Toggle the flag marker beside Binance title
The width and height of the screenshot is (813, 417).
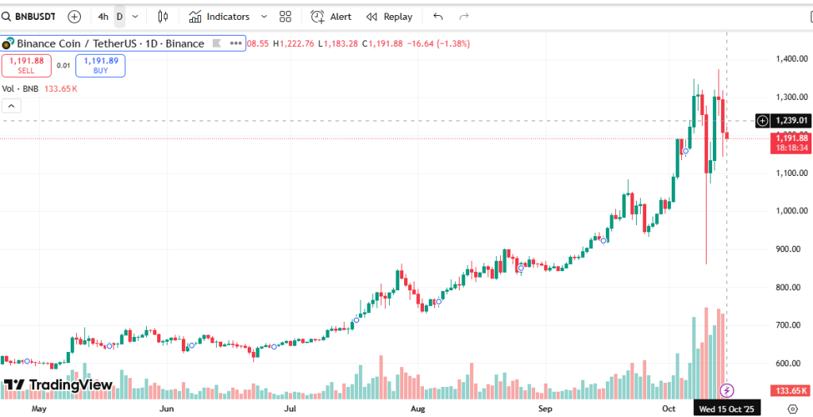click(215, 44)
